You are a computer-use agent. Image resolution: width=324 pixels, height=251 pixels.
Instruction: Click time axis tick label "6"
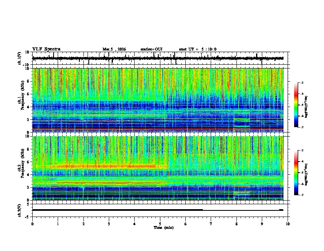tap(186, 224)
